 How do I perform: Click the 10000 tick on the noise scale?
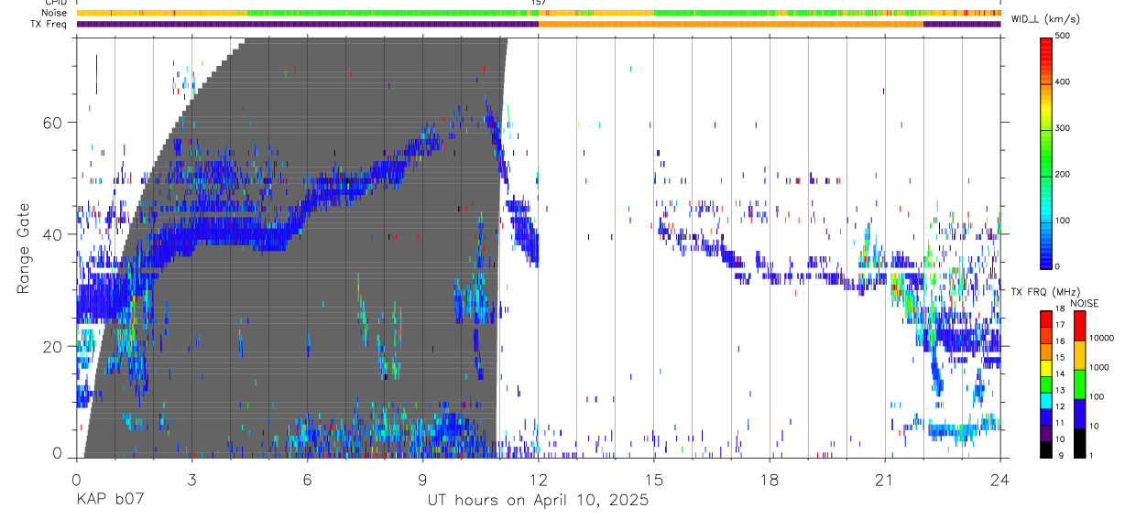(x=1101, y=338)
